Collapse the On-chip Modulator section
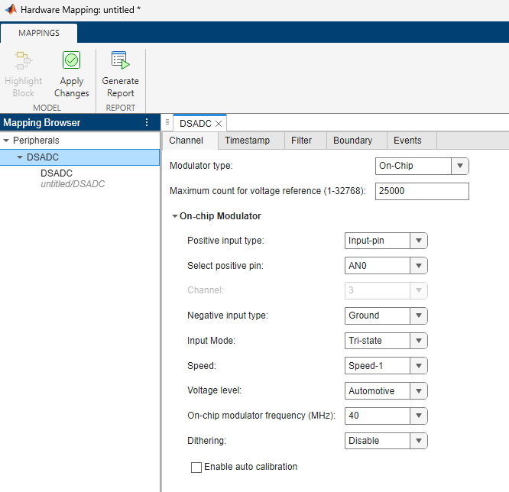Screen dimensions: 509x492 [175, 216]
